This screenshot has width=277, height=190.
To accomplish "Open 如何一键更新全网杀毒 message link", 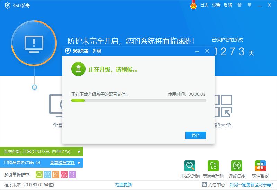I will [251, 185].
